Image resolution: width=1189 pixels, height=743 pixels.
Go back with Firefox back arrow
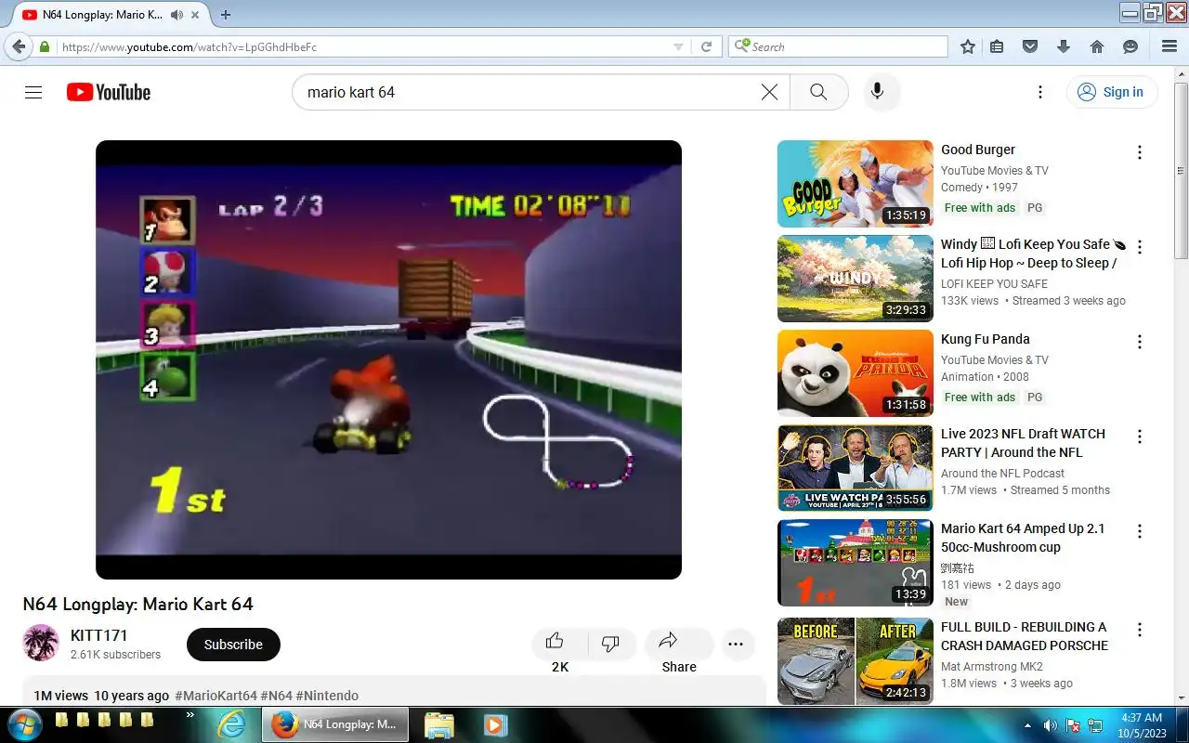(19, 46)
